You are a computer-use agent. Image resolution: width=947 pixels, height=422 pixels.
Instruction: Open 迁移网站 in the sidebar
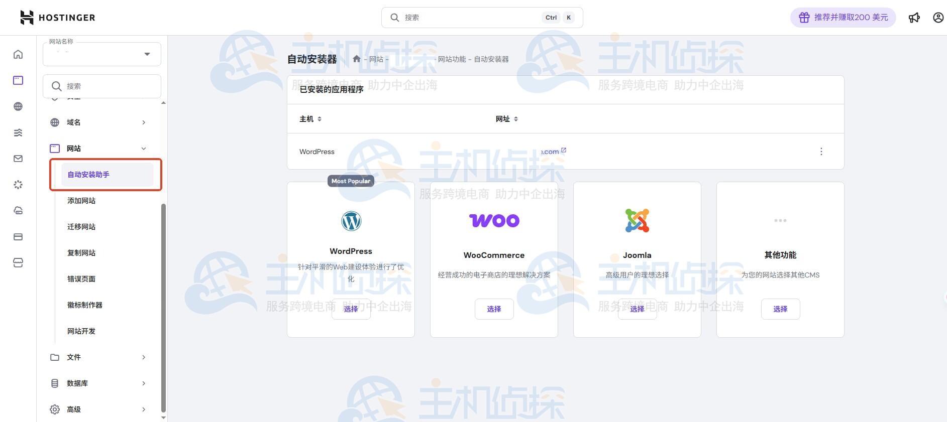click(81, 227)
